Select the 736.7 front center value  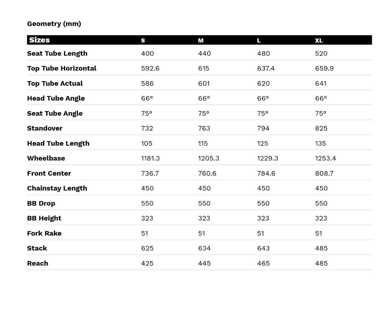tap(150, 174)
